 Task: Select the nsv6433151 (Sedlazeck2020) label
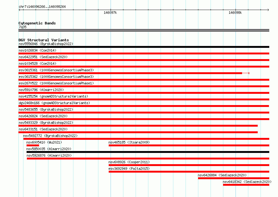point(43,129)
